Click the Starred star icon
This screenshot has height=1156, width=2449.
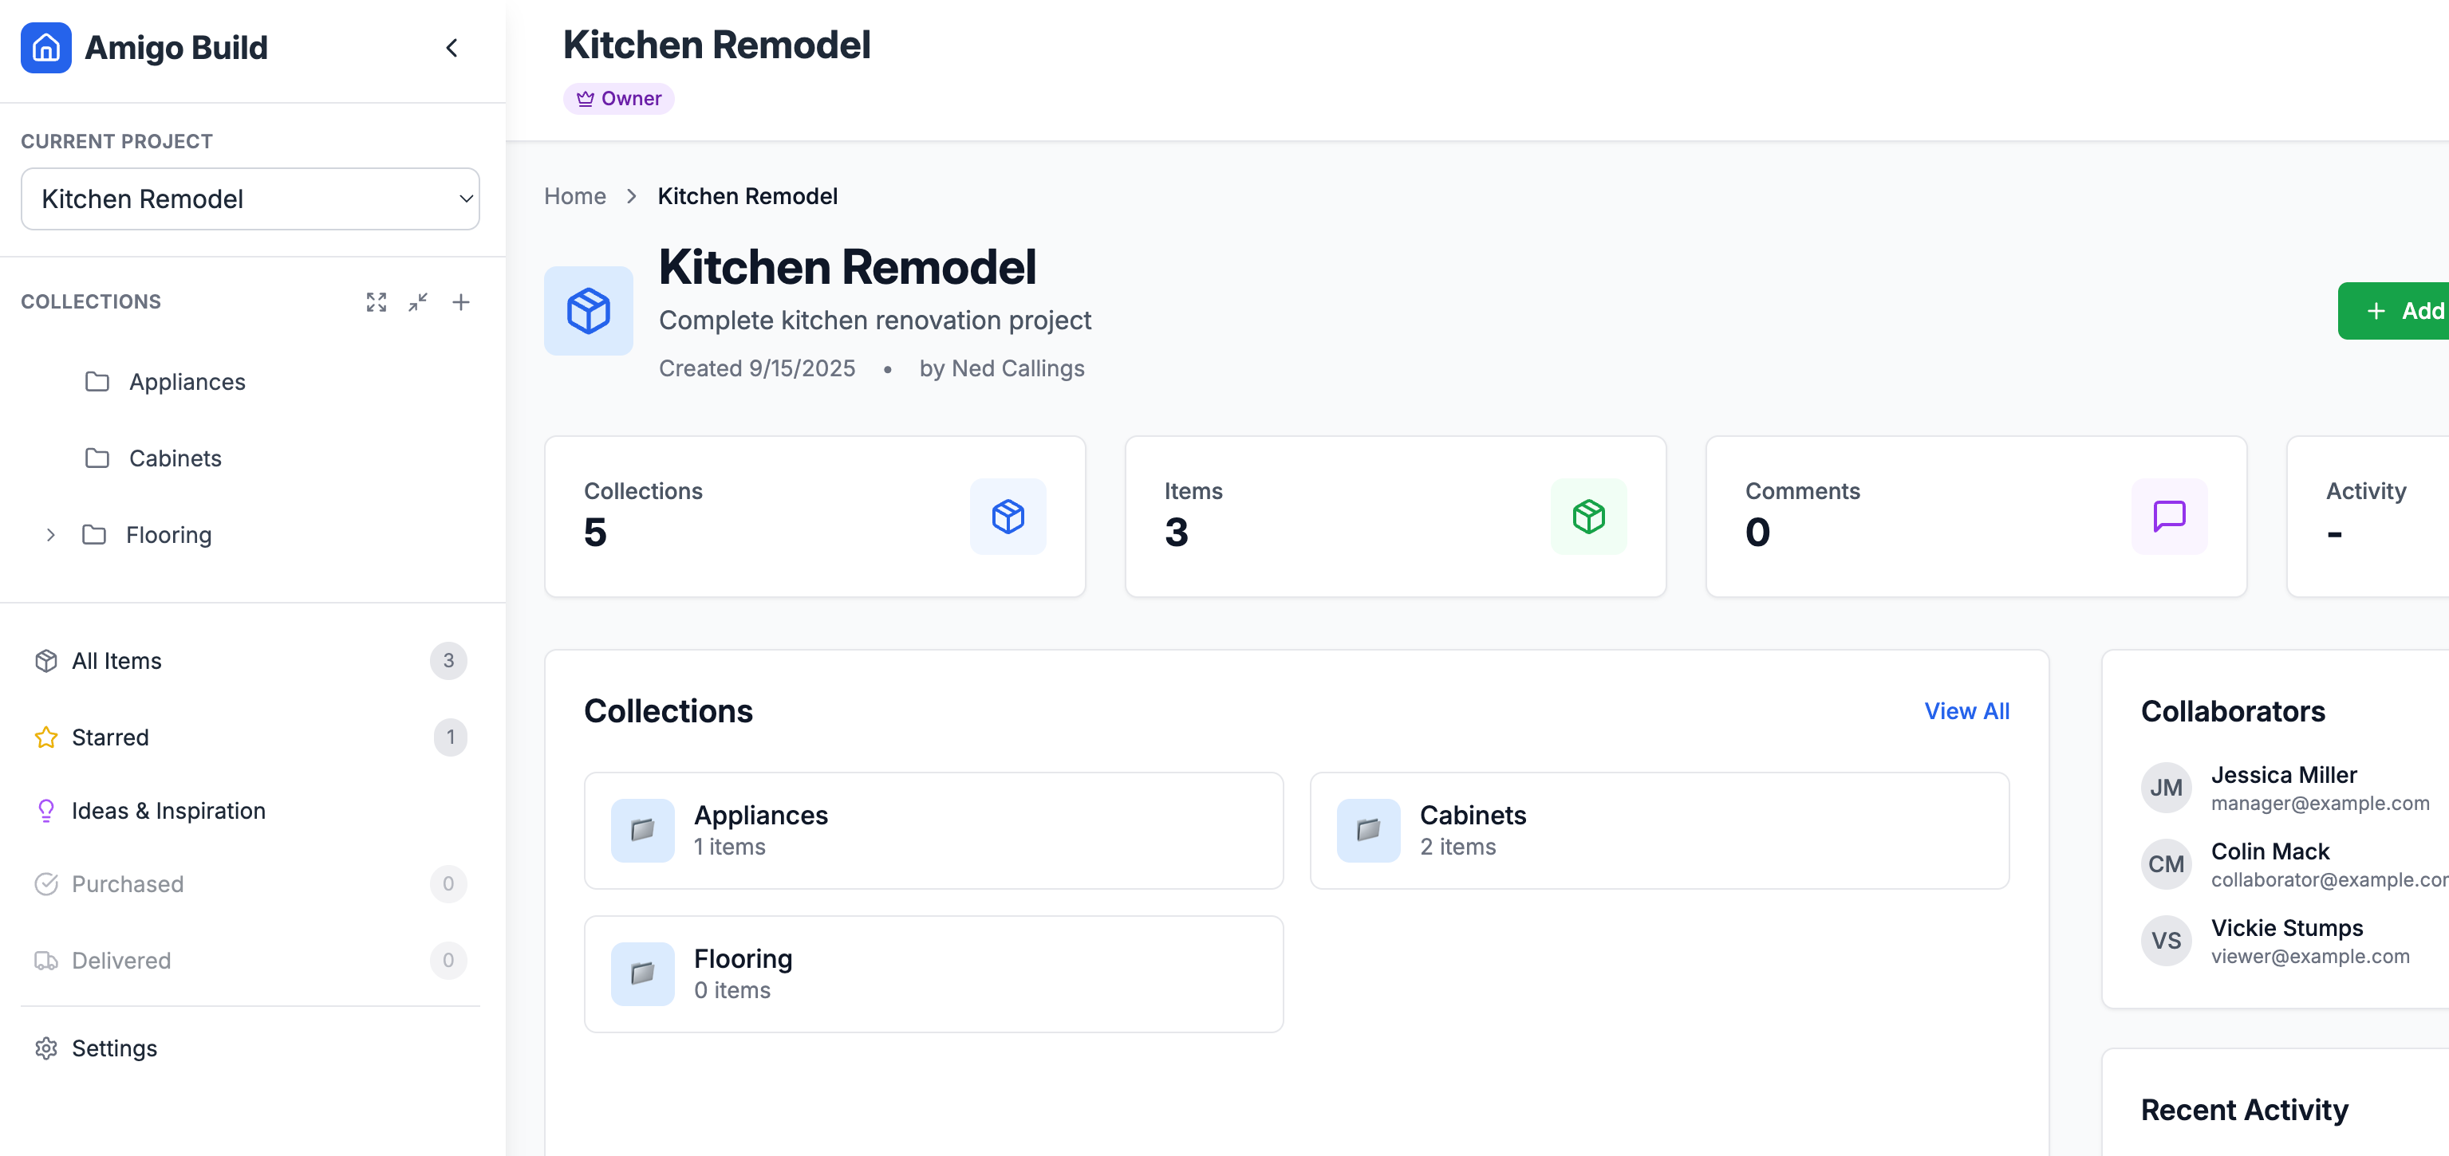tap(45, 737)
